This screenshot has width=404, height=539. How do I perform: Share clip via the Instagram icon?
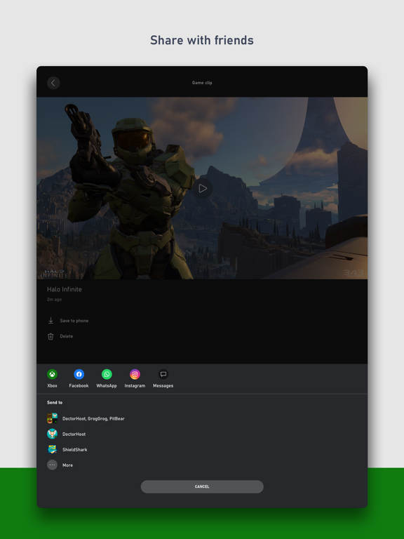(x=135, y=374)
